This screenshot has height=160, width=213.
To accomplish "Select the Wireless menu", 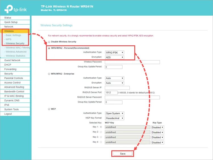I will (15, 31).
